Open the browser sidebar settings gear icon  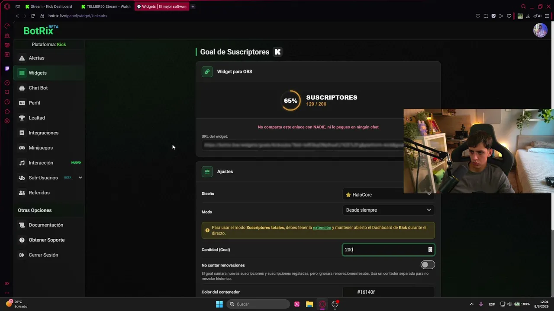pos(7,121)
